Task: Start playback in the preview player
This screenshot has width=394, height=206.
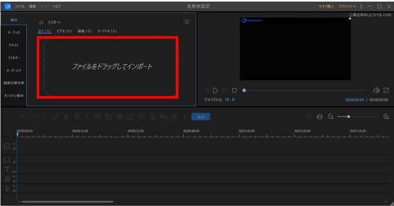Action: (x=216, y=90)
